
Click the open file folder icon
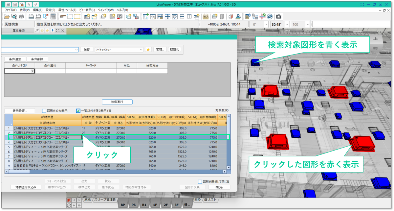7,16
